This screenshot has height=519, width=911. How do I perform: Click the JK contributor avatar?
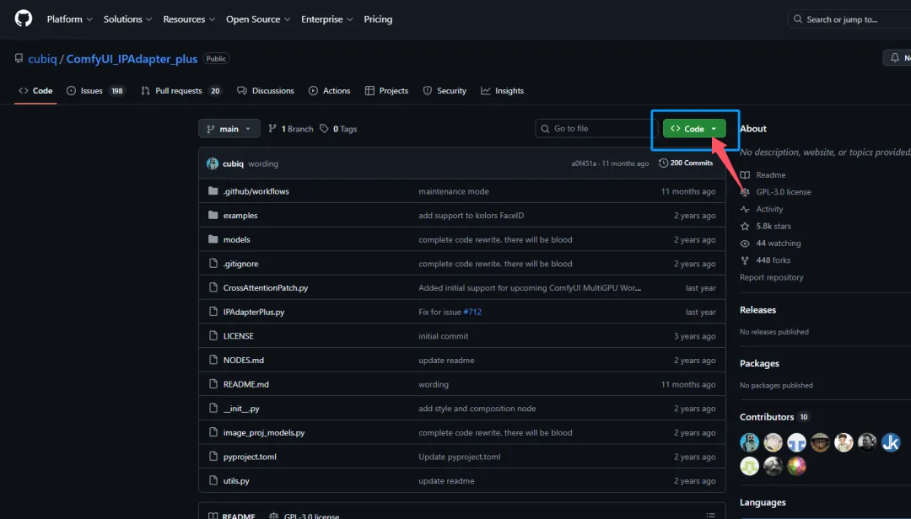pyautogui.click(x=891, y=442)
